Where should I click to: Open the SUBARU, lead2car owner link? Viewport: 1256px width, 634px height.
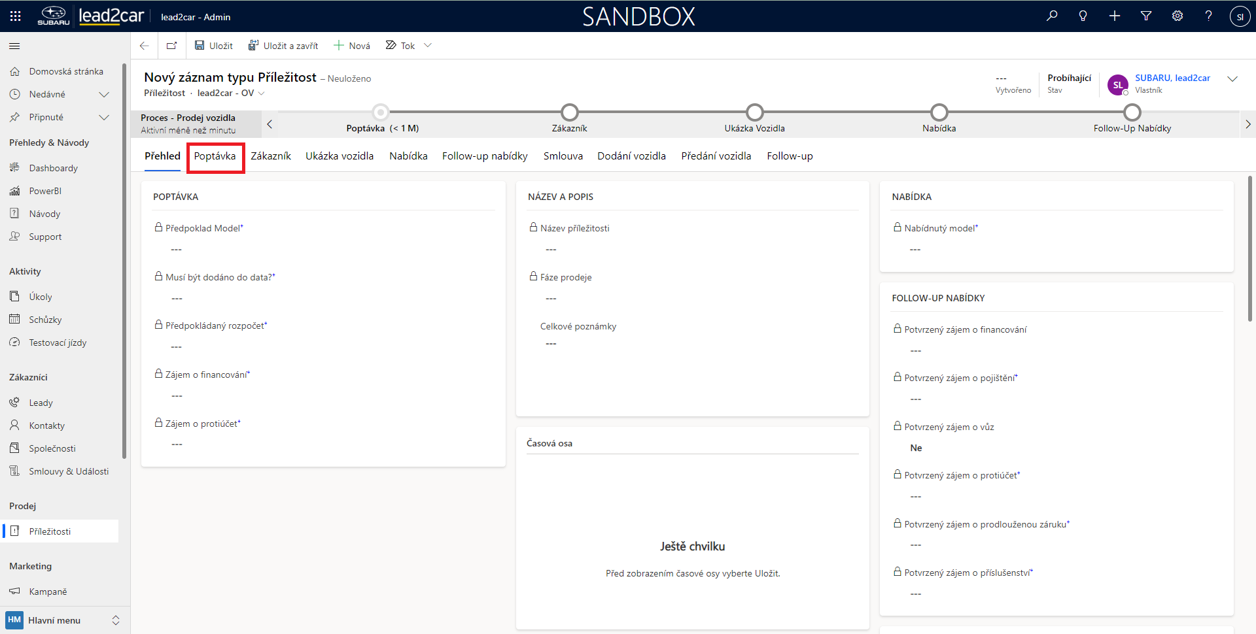[1172, 78]
